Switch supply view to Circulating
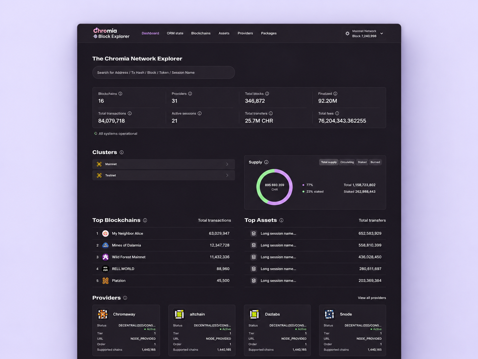The image size is (478, 359). [x=347, y=162]
